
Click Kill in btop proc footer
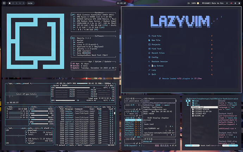click(x=80, y=145)
